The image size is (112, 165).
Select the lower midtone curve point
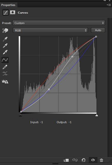[49, 89]
